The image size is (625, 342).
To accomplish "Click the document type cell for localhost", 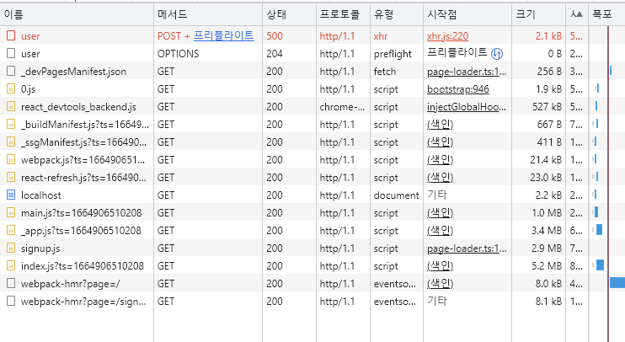I will point(396,195).
